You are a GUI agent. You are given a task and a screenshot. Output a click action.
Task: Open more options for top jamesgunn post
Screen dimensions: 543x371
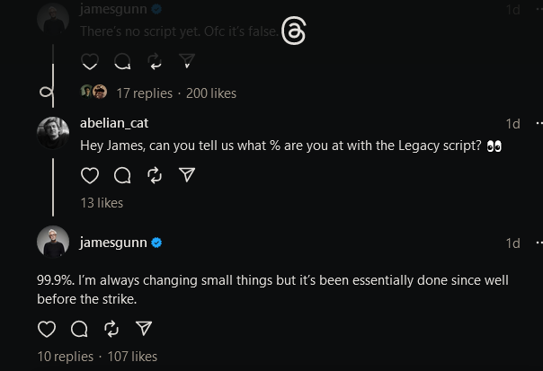pyautogui.click(x=539, y=9)
